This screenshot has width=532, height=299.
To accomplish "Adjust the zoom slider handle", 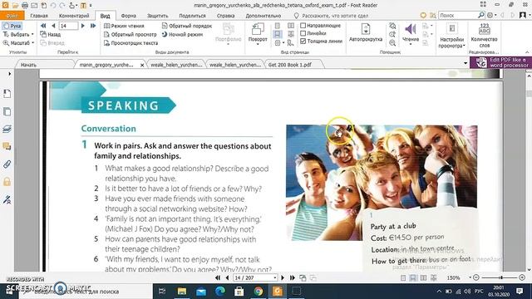I will [500, 277].
